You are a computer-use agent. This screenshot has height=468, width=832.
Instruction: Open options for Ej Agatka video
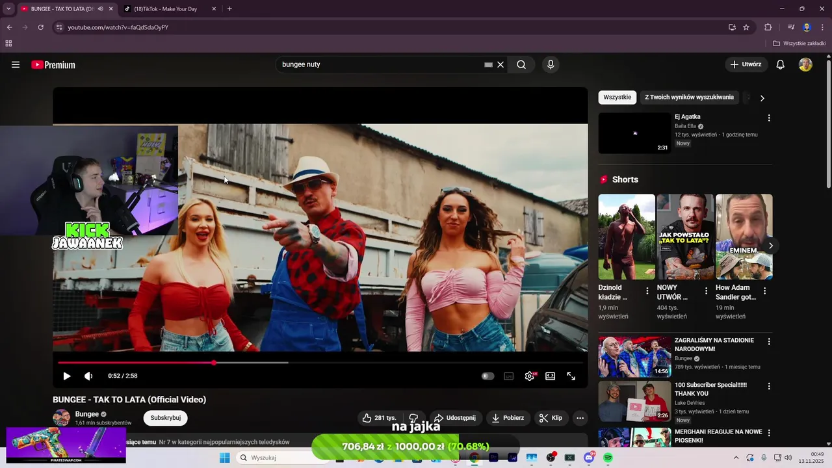pos(769,118)
